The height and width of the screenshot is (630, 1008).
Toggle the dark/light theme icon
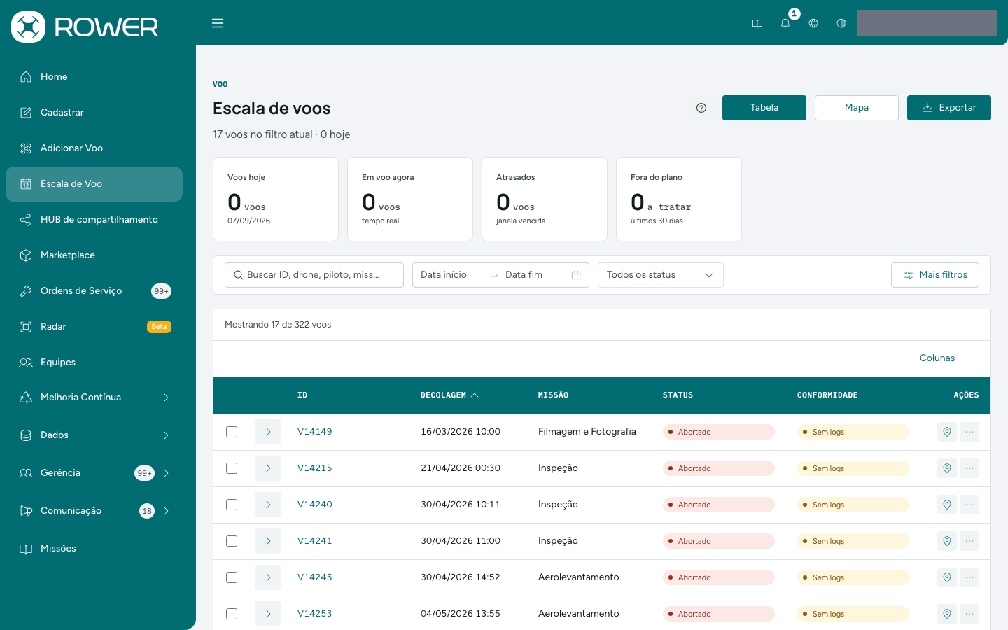pos(841,23)
